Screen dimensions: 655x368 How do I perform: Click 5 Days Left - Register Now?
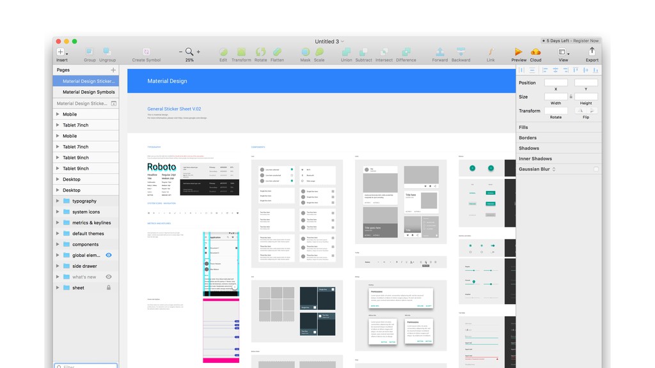[571, 41]
